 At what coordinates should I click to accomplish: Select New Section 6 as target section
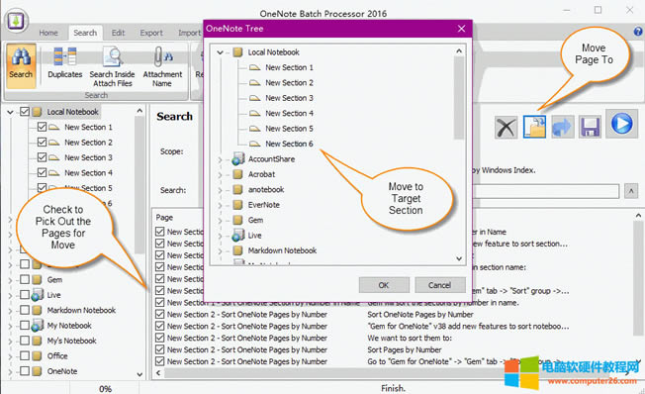tap(289, 144)
